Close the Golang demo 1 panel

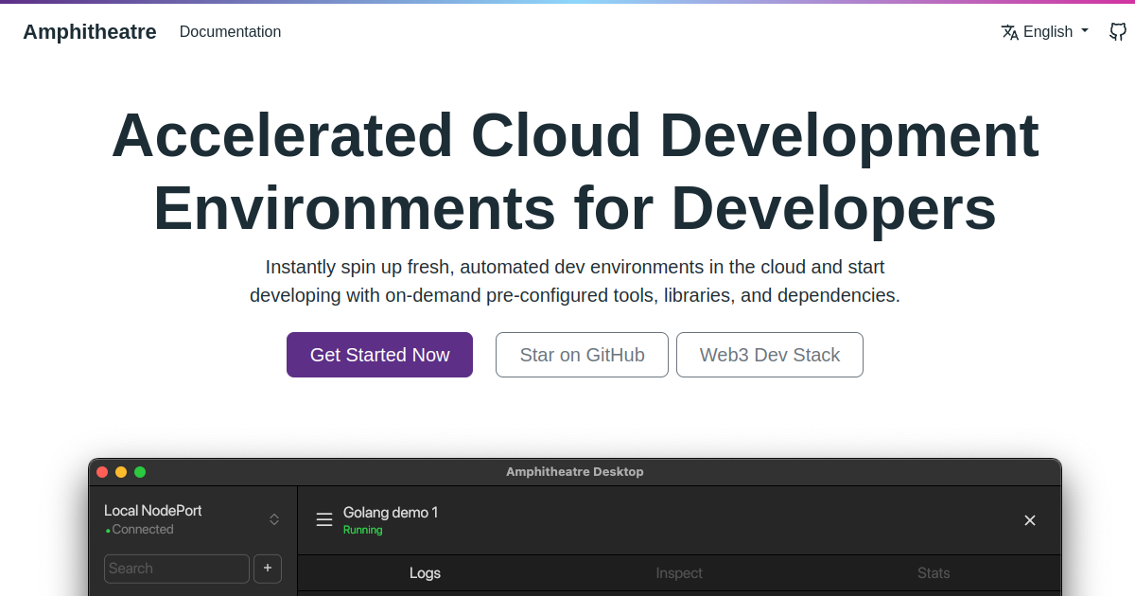pos(1030,519)
